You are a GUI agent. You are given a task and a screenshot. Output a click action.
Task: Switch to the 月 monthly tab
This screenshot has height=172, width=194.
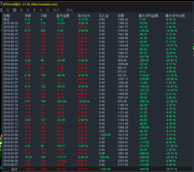tap(28, 10)
